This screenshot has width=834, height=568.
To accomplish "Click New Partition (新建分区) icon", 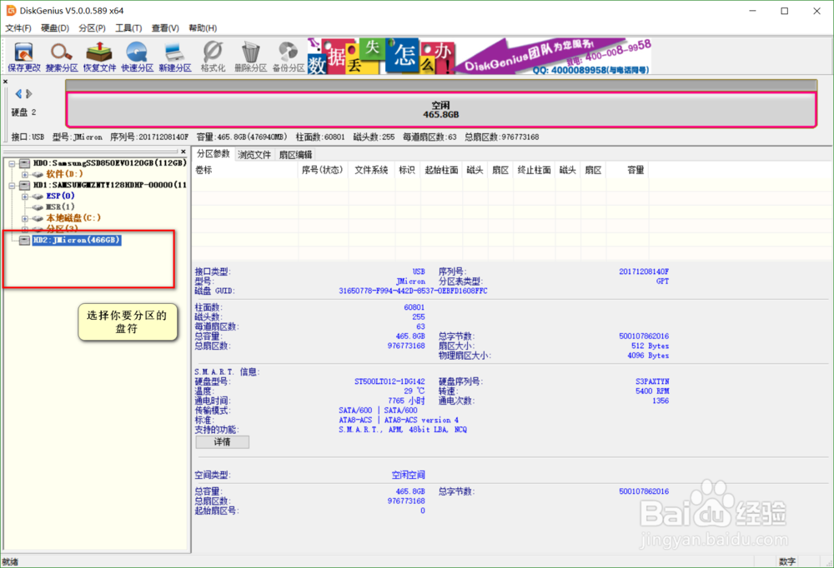I will (x=175, y=57).
